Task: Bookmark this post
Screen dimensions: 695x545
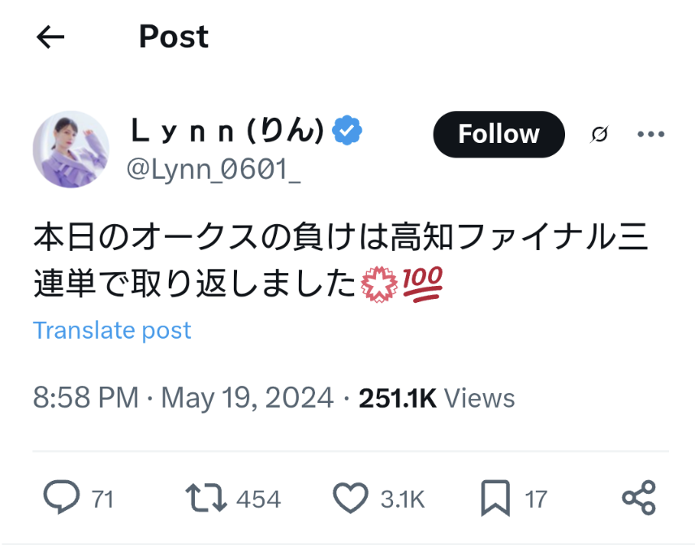Action: 495,498
